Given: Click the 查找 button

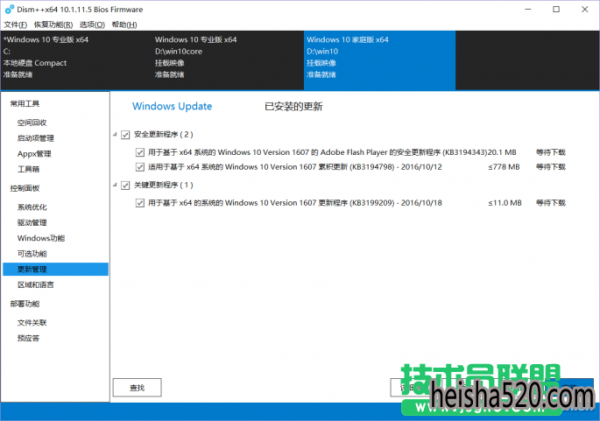Looking at the screenshot, I should (137, 388).
